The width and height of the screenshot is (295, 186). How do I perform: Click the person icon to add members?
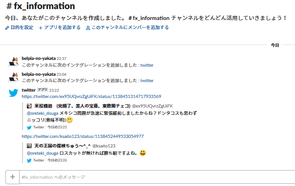88,28
